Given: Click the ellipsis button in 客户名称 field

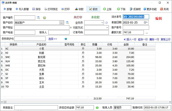Looking at the screenshot, I should point(62,23).
